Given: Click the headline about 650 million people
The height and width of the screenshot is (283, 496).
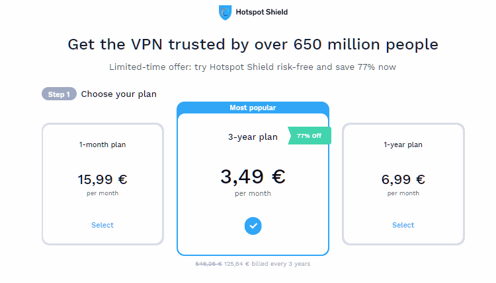Looking at the screenshot, I should click(x=253, y=44).
